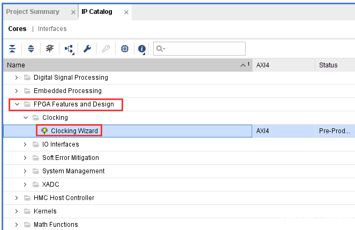Select the Cores view

pyautogui.click(x=17, y=29)
